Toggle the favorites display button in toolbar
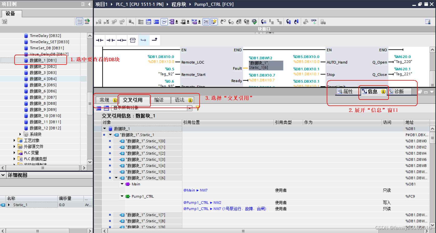 tap(214, 22)
